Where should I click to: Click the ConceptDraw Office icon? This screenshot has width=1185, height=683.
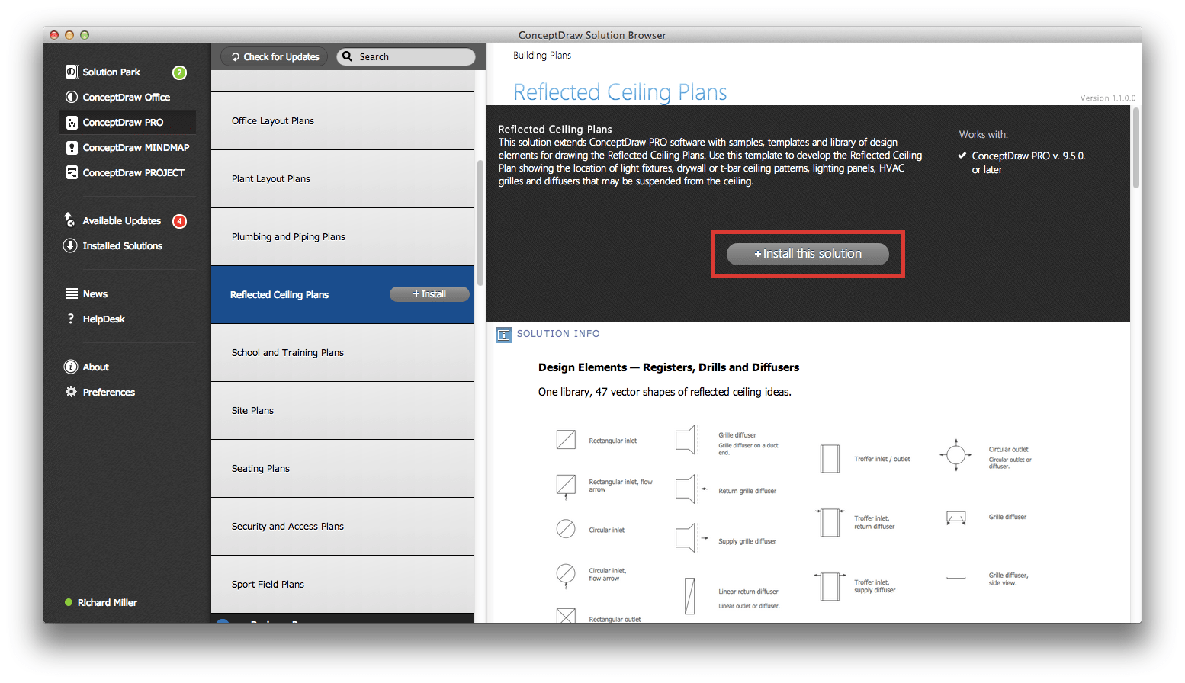pos(72,97)
